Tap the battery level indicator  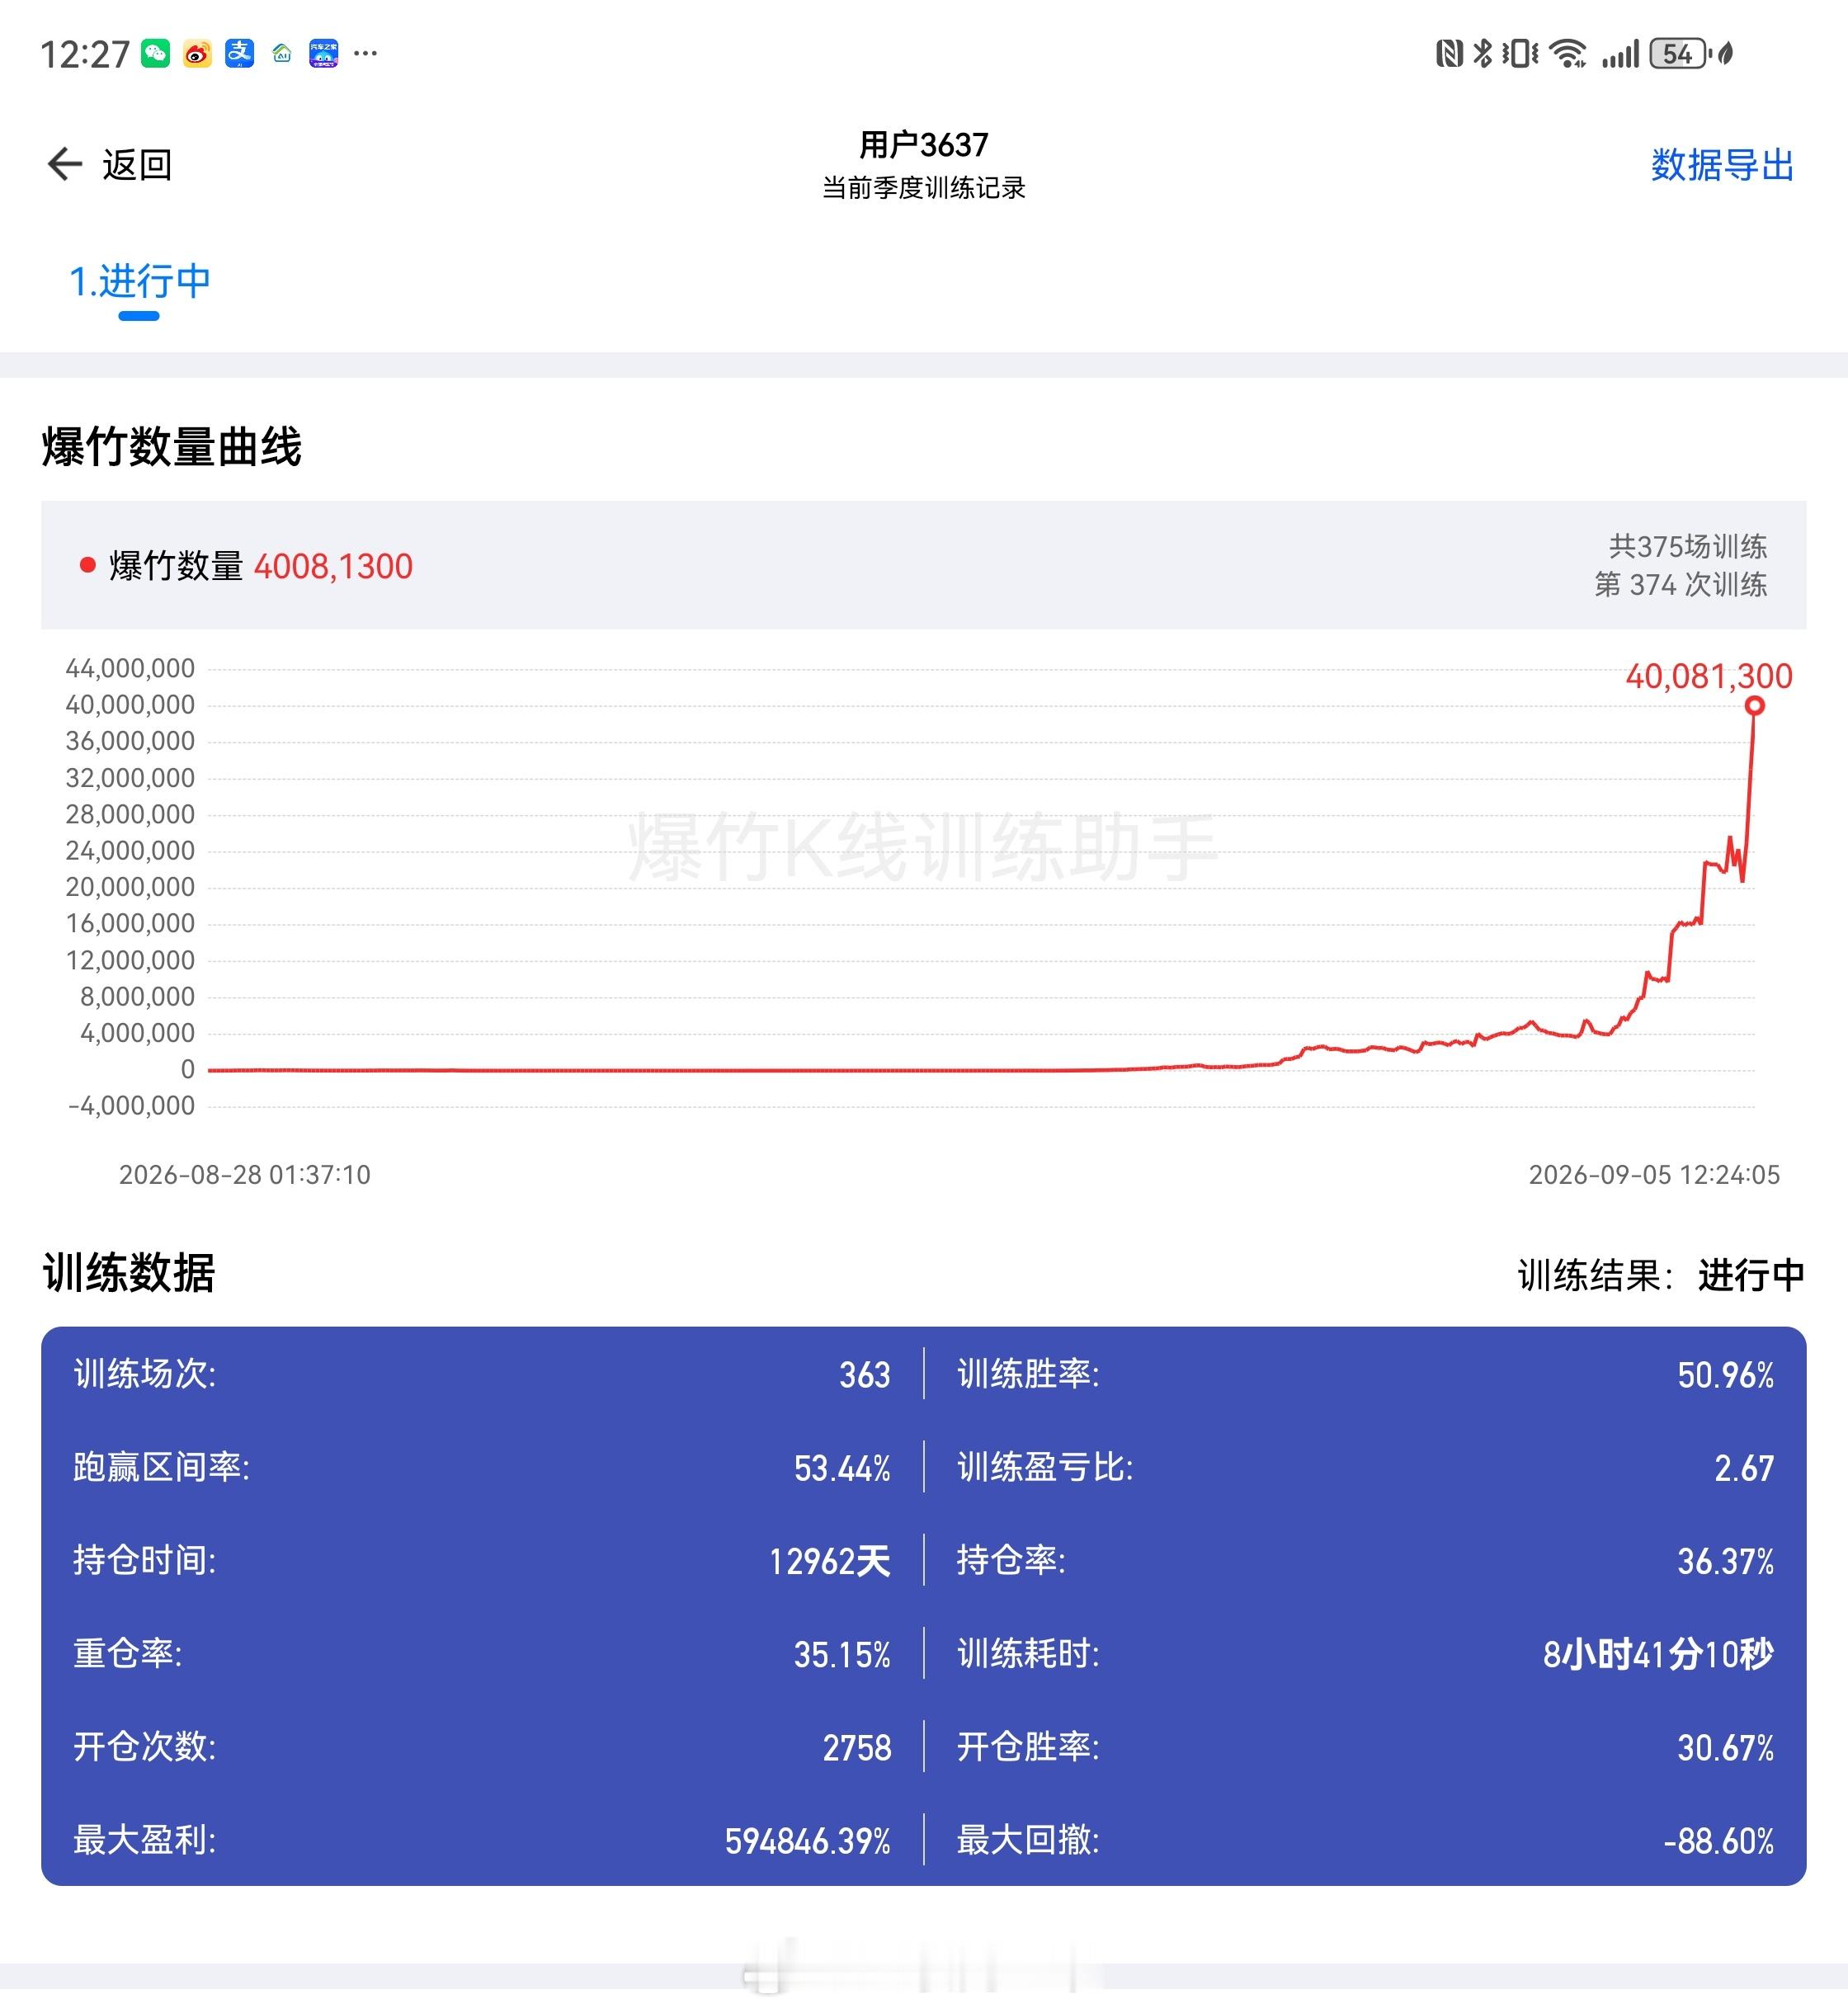pyautogui.click(x=1680, y=53)
